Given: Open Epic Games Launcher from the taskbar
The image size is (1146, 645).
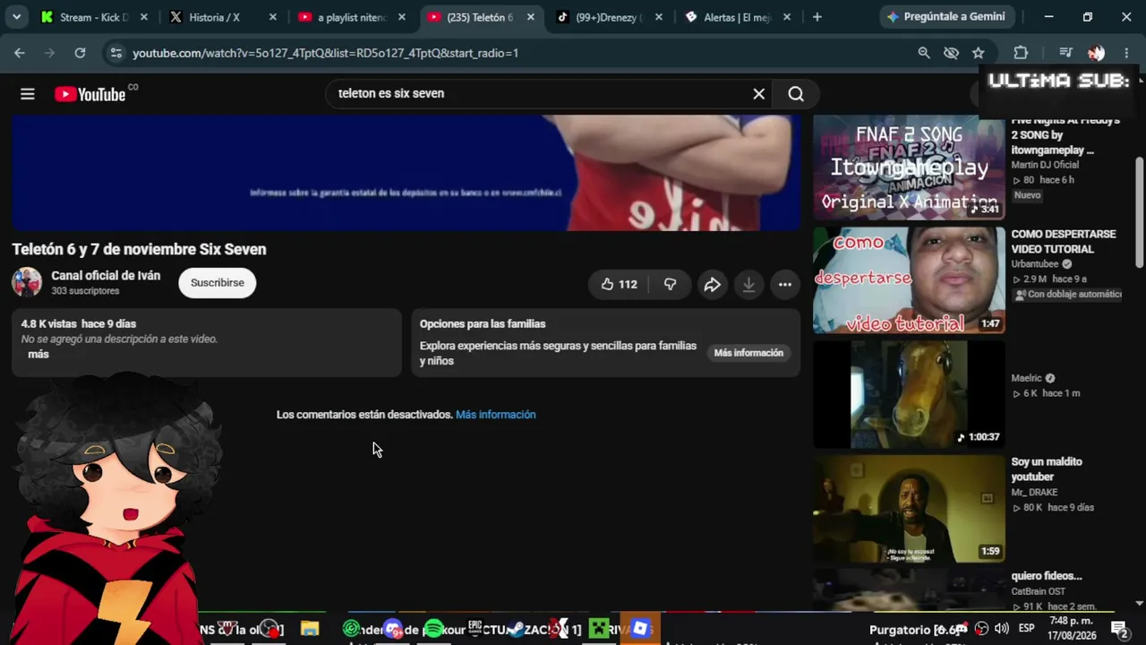Looking at the screenshot, I should coord(475,629).
